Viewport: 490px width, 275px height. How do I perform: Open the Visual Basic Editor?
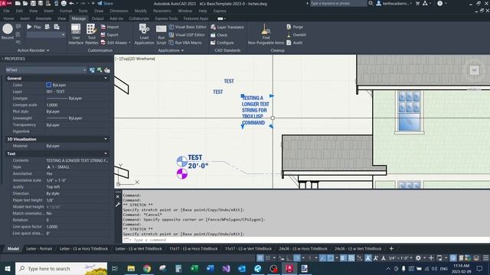187,27
